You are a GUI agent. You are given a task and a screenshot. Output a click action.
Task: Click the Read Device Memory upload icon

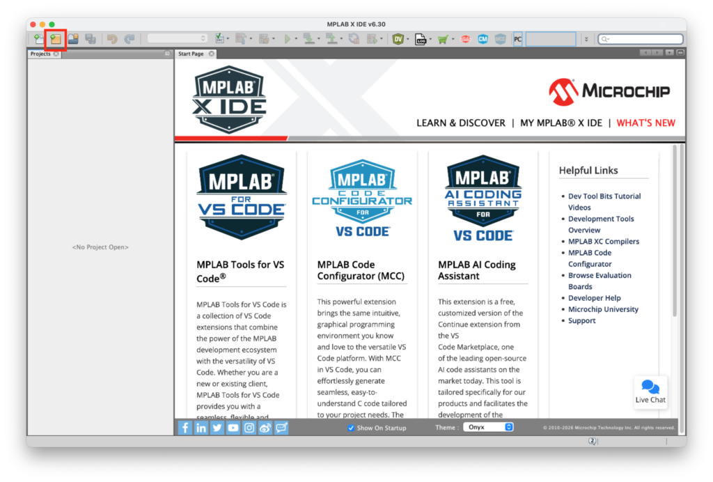point(332,39)
